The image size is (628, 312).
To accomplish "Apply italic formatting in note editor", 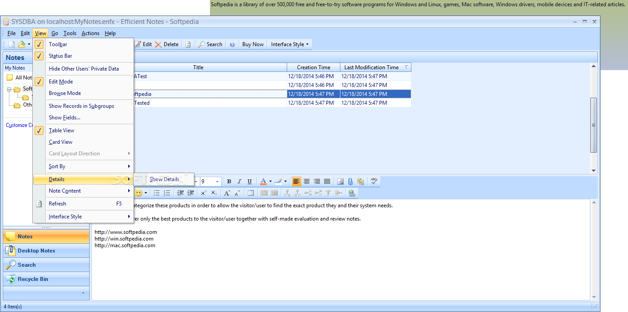I will point(239,181).
